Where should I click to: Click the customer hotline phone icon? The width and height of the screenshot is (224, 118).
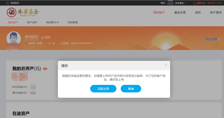(195, 3)
